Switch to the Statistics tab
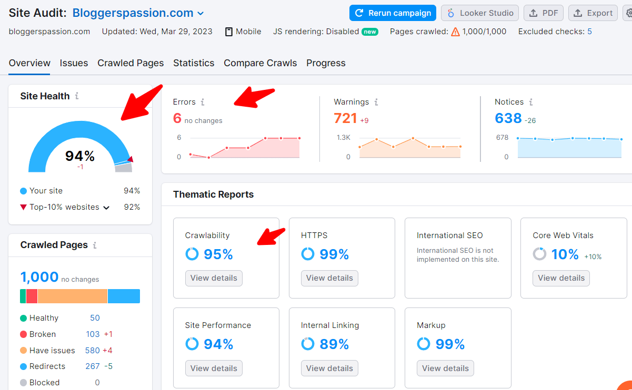The height and width of the screenshot is (390, 632). pos(194,63)
